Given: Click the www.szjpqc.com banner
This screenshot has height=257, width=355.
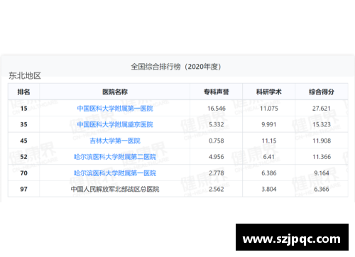Looking at the screenshot, I should pyautogui.click(x=292, y=237).
